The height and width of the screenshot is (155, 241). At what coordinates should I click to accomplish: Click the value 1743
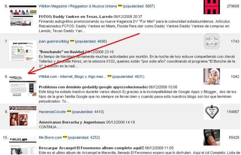(x=235, y=41)
